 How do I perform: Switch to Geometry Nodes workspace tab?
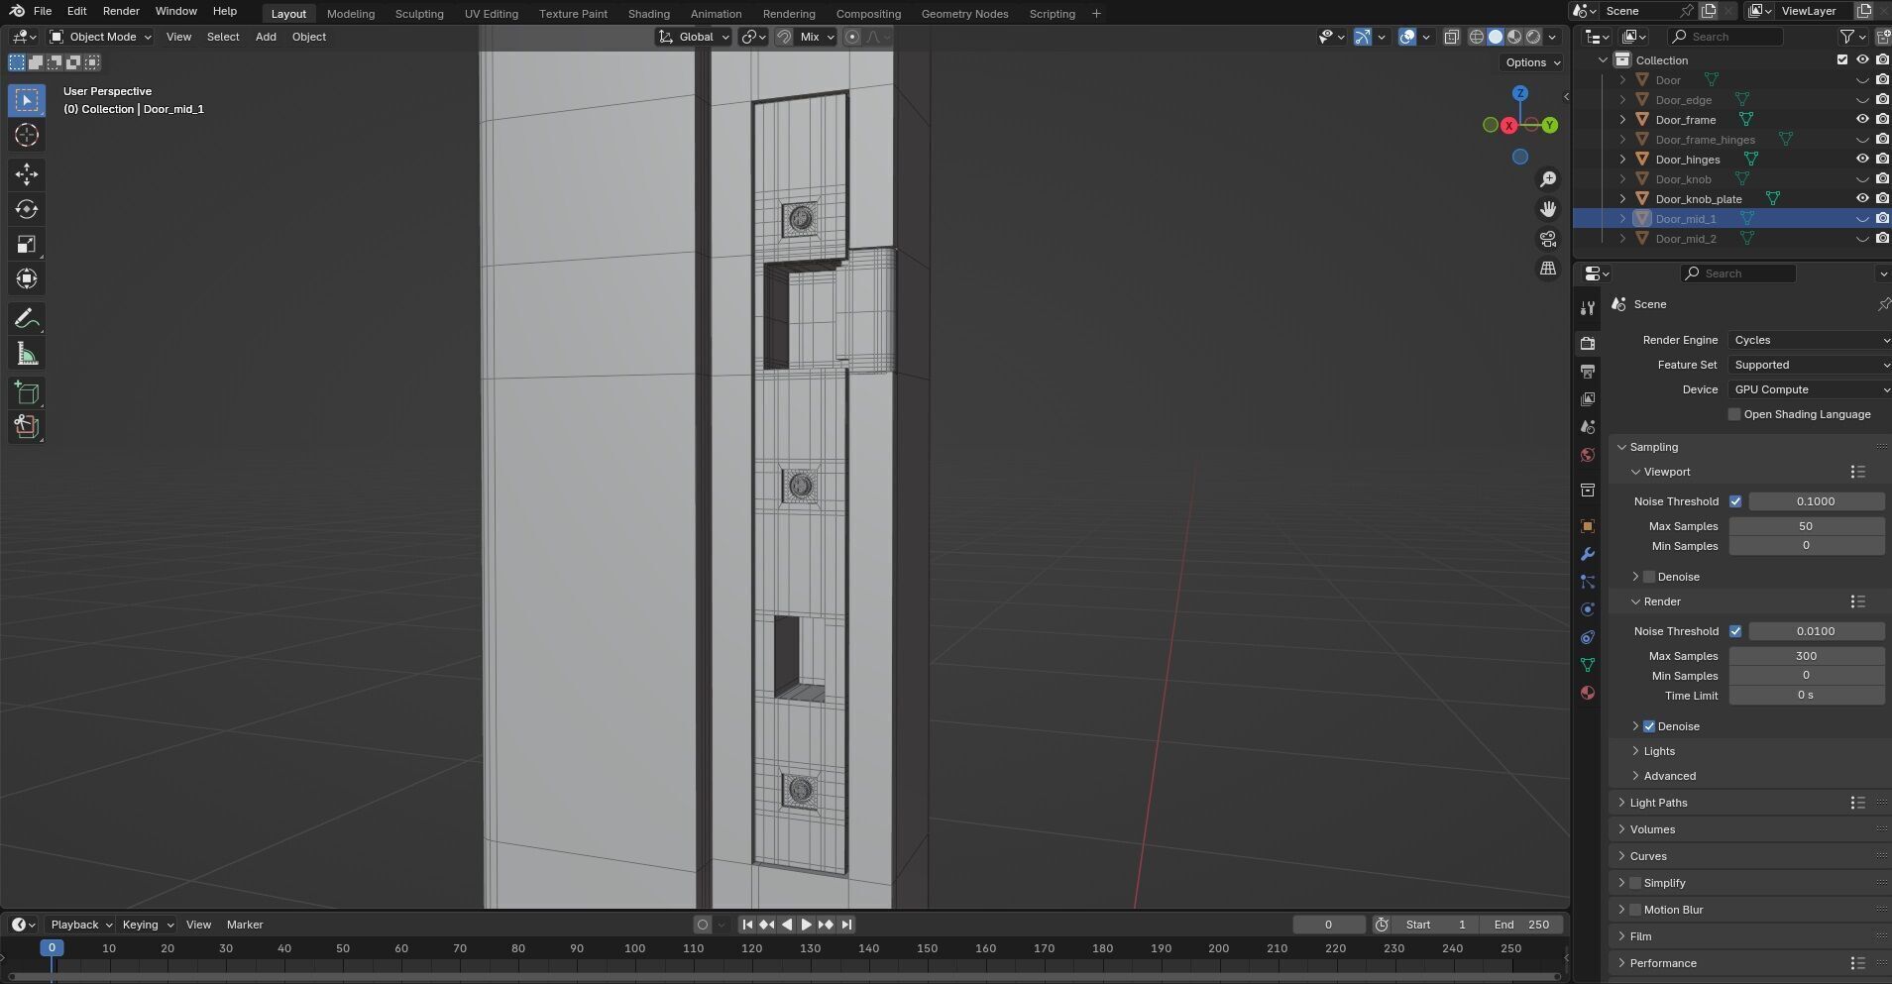pos(964,14)
